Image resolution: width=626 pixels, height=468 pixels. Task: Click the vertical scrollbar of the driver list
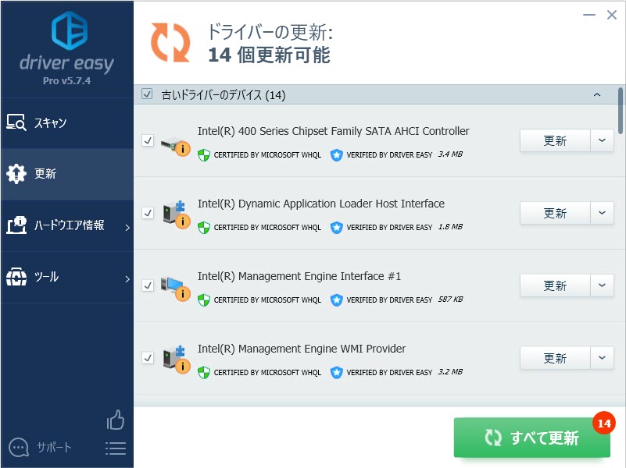tap(620, 111)
